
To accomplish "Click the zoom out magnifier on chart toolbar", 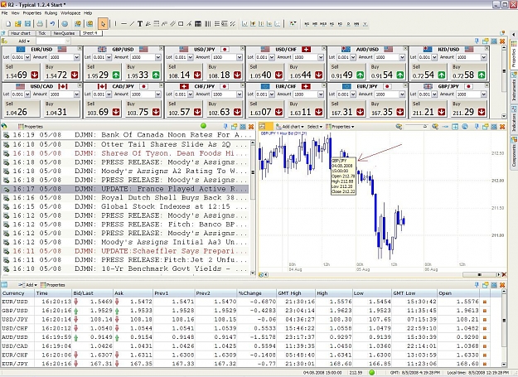I will point(399,127).
